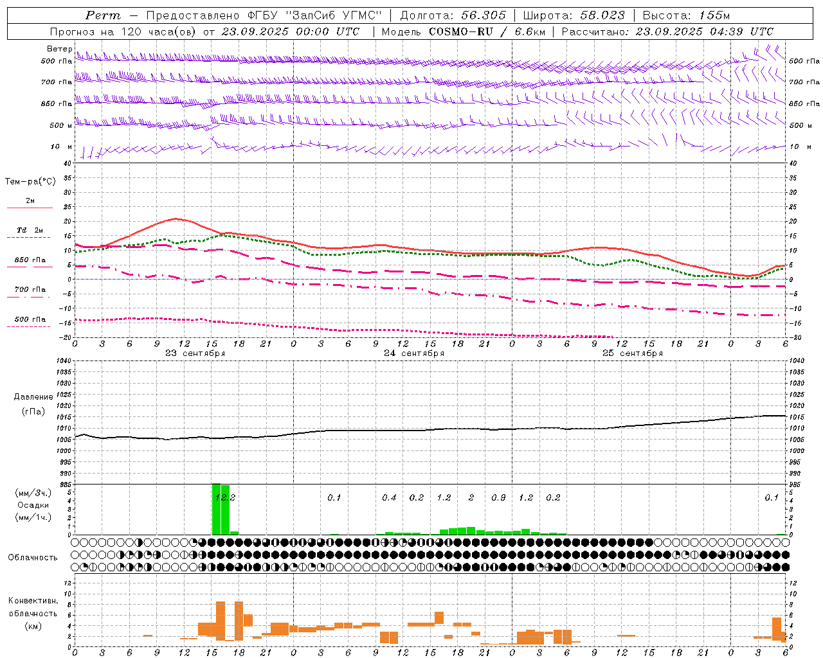Click the 24 сентября date label
Screen dimensions: 823x658
[413, 353]
